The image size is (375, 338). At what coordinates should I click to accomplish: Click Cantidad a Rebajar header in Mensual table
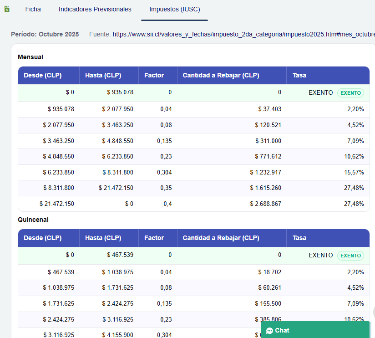pos(221,75)
